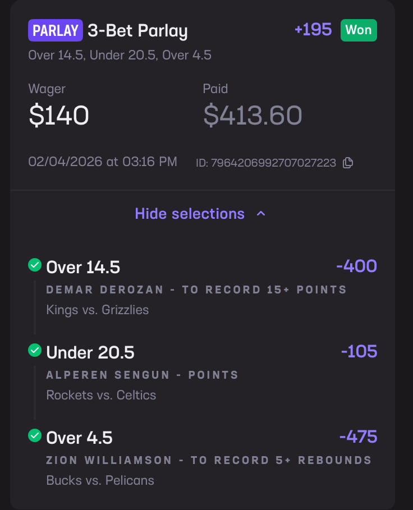Click the green check beside Over 4.5
Image resolution: width=413 pixels, height=510 pixels.
coord(35,435)
